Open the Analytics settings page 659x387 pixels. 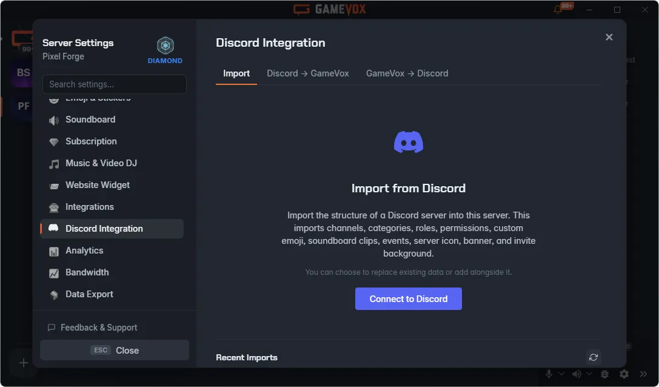pyautogui.click(x=112, y=251)
